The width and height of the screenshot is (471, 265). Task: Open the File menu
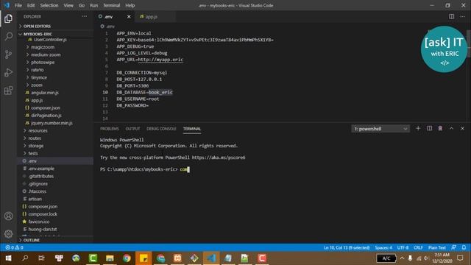[18, 5]
